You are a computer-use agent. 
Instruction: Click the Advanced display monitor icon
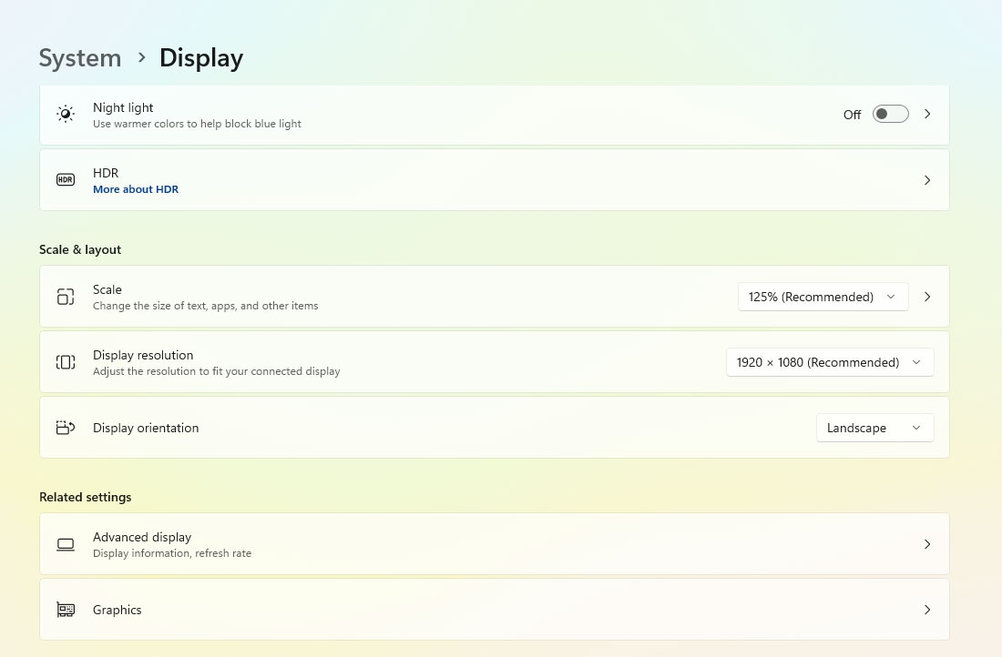coord(65,544)
